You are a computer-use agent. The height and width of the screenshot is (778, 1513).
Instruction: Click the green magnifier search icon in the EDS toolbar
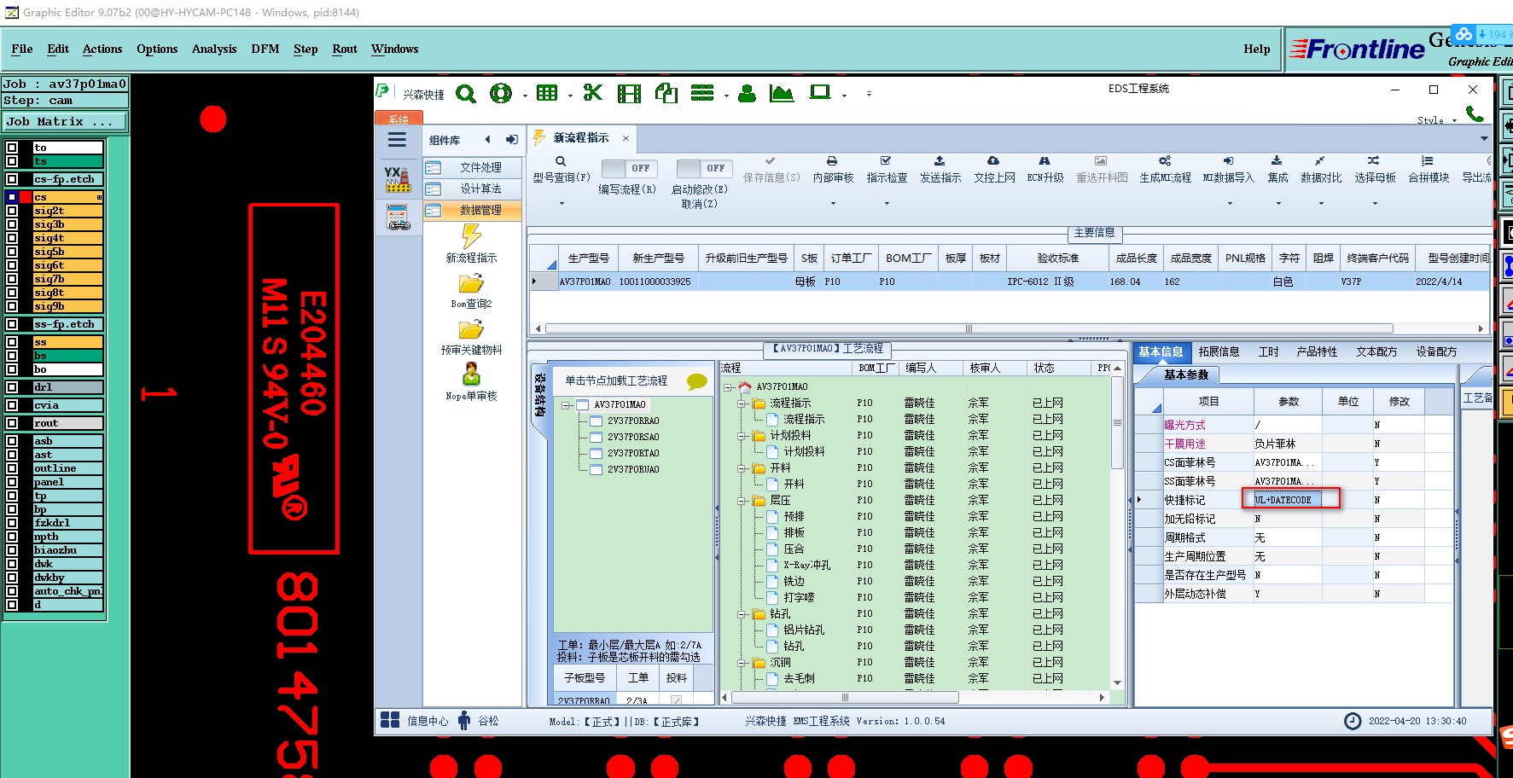(466, 94)
